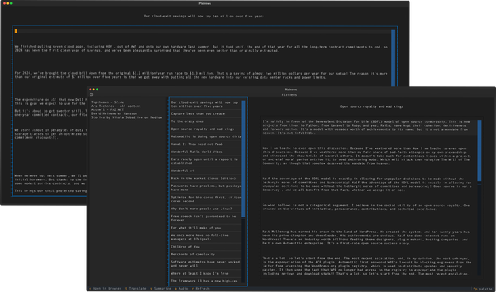This screenshot has width=496, height=292.
Task: Open article 'Wonderful vi'
Action: [206, 171]
